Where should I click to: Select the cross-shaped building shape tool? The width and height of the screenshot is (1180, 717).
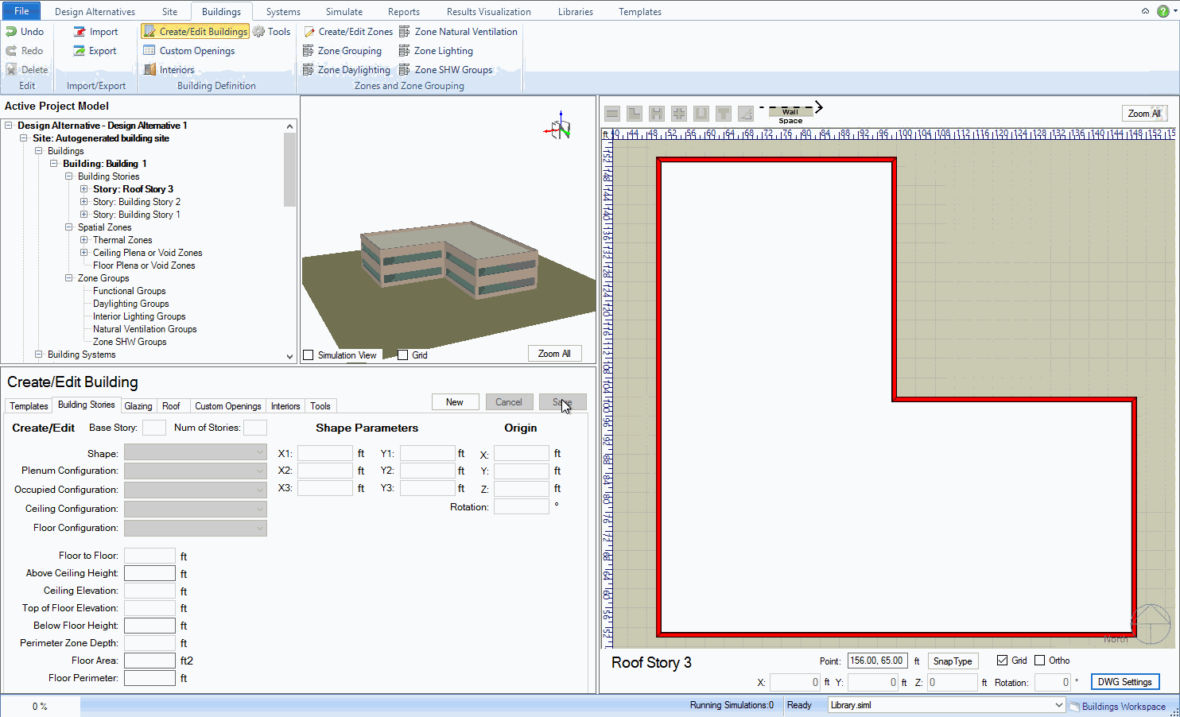click(x=678, y=114)
